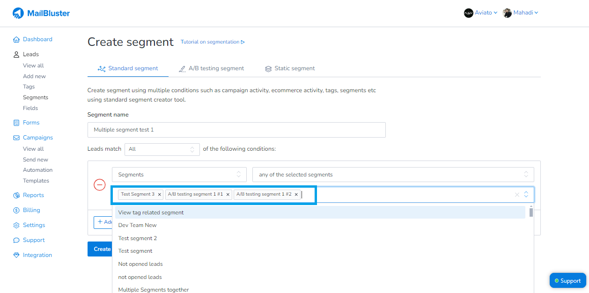Open the 'any of the selected segments' dropdown

393,175
